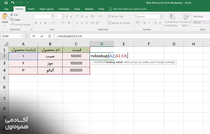The height and width of the screenshot is (134, 210).
Task: Cancel formula entry with X icon
Action: coord(34,36)
